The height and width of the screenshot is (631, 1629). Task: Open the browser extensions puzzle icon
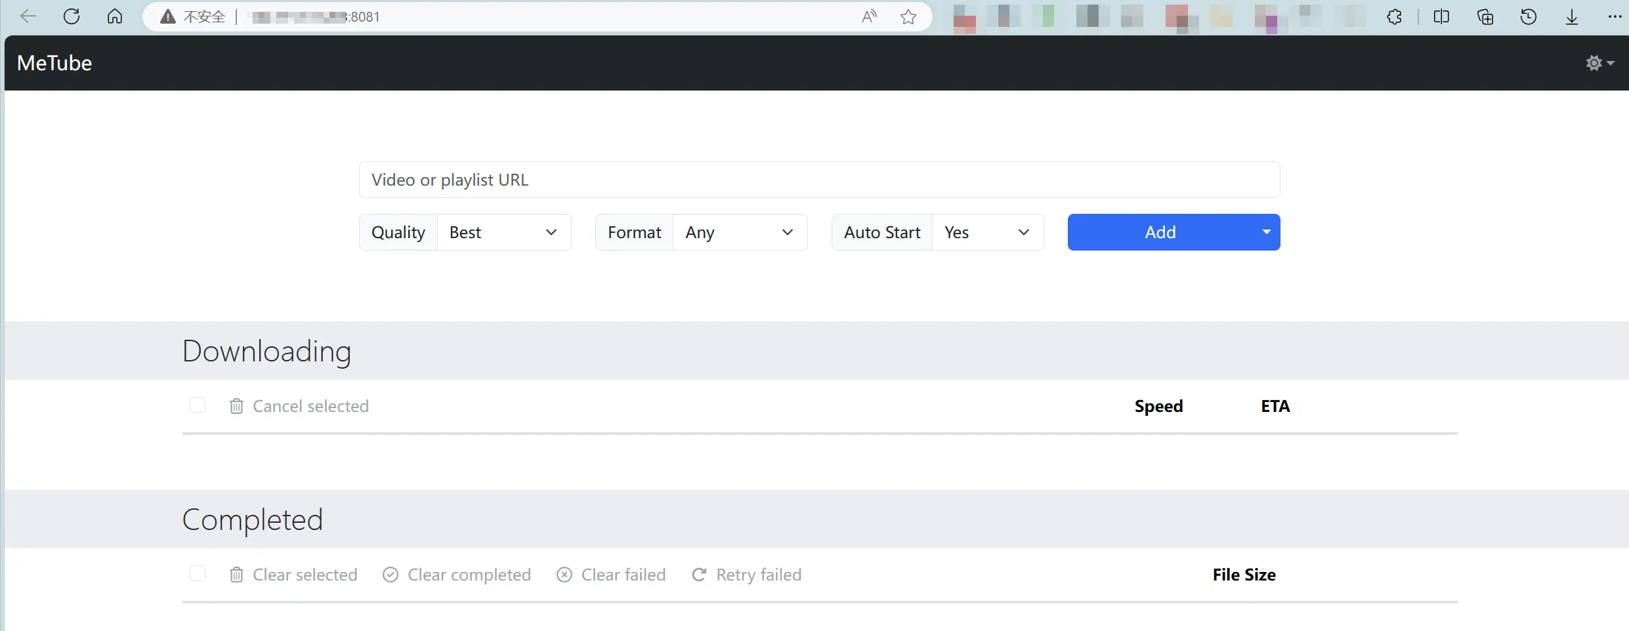1395,16
